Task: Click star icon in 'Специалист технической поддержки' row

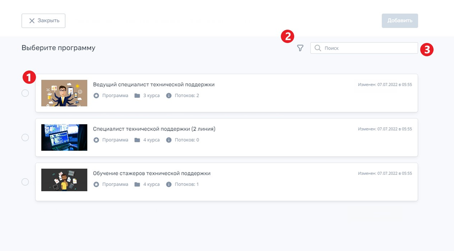Action: point(96,140)
